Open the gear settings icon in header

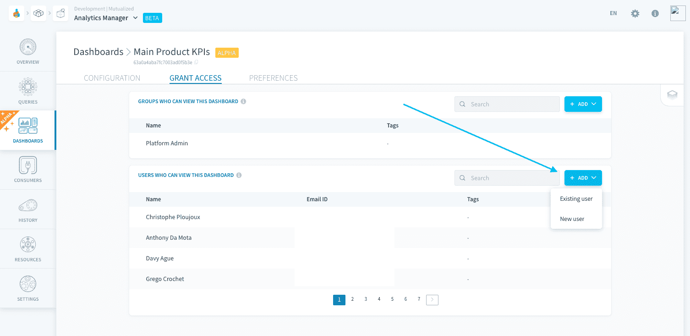(x=635, y=14)
